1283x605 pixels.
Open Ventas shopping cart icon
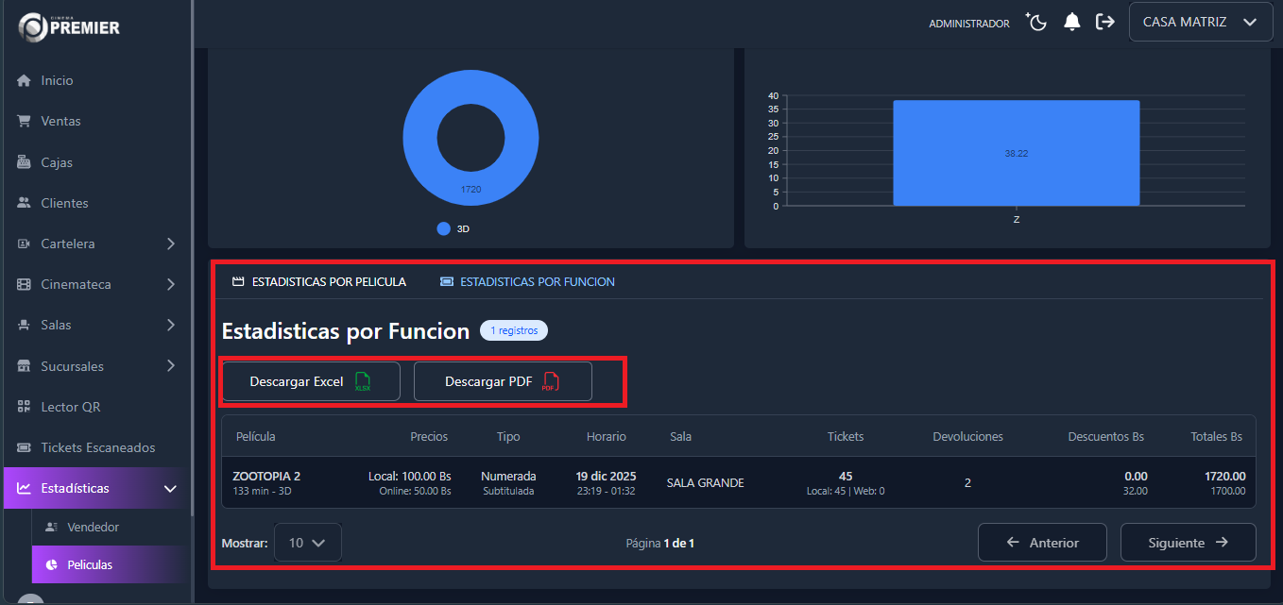tap(25, 122)
